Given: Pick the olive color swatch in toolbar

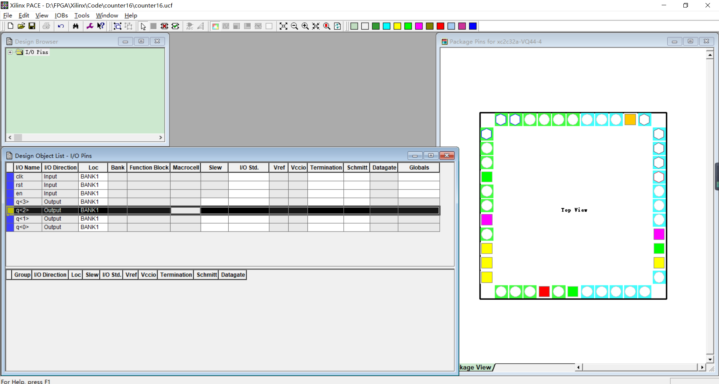Looking at the screenshot, I should [x=430, y=26].
